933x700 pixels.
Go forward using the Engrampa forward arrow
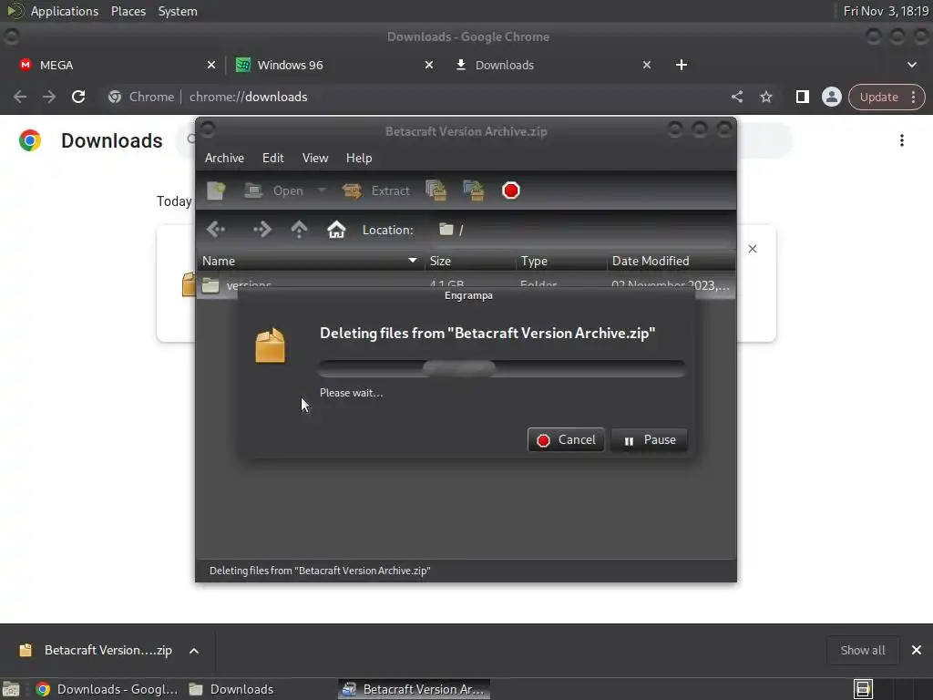[261, 229]
